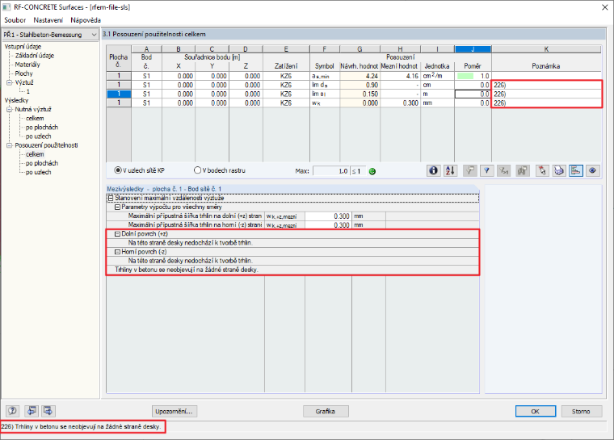
Task: Click column header J in results table
Action: [473, 49]
